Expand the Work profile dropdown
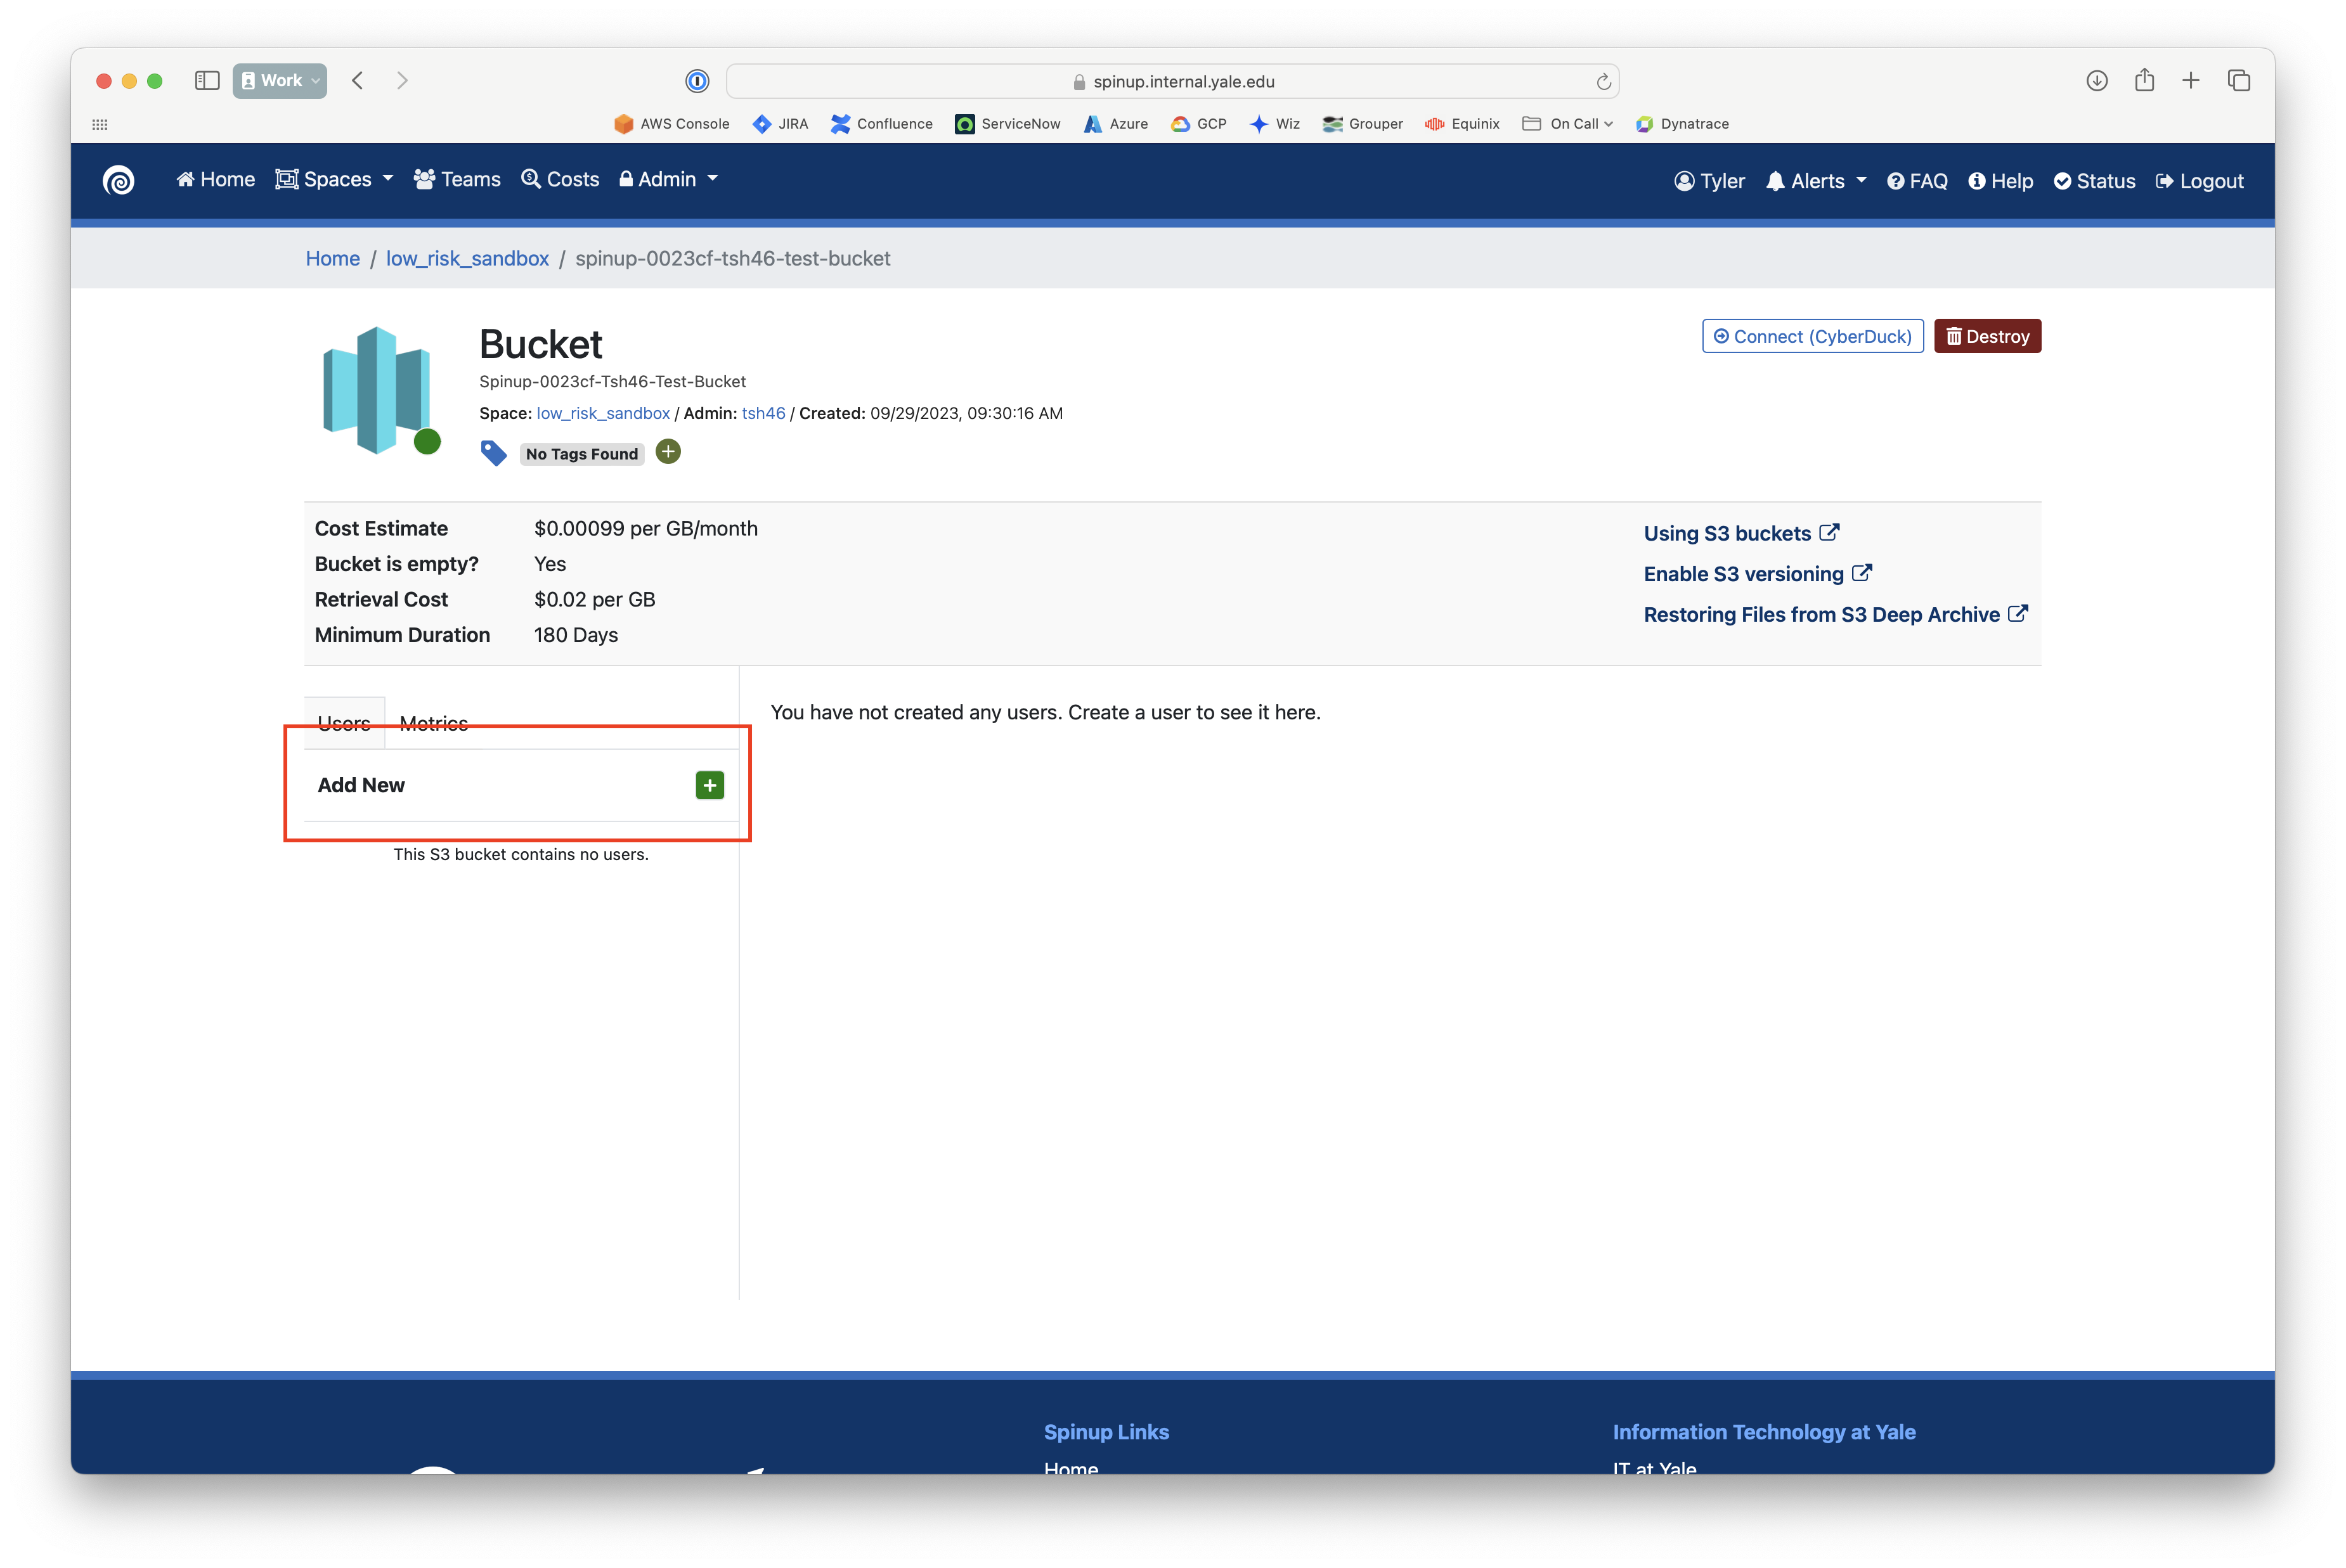Screen dimensions: 2346x1568 pyautogui.click(x=280, y=81)
